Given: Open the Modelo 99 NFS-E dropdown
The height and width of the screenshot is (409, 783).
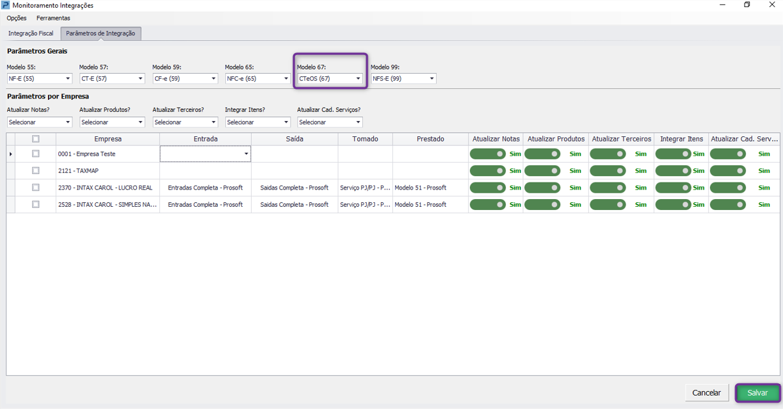Looking at the screenshot, I should click(x=403, y=79).
